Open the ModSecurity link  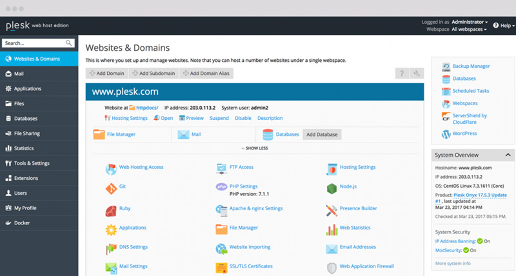pyautogui.click(x=448, y=250)
